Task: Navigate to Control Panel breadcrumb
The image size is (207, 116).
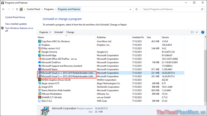Action: click(x=33, y=9)
